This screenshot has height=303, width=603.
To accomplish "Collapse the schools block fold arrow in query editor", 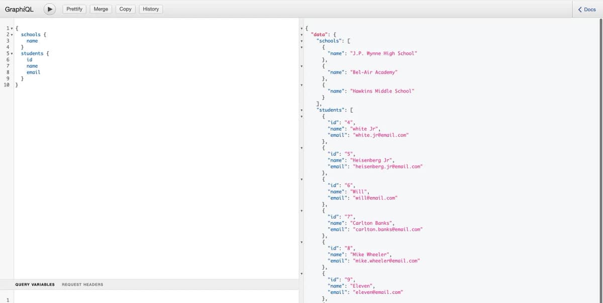I will coord(12,35).
